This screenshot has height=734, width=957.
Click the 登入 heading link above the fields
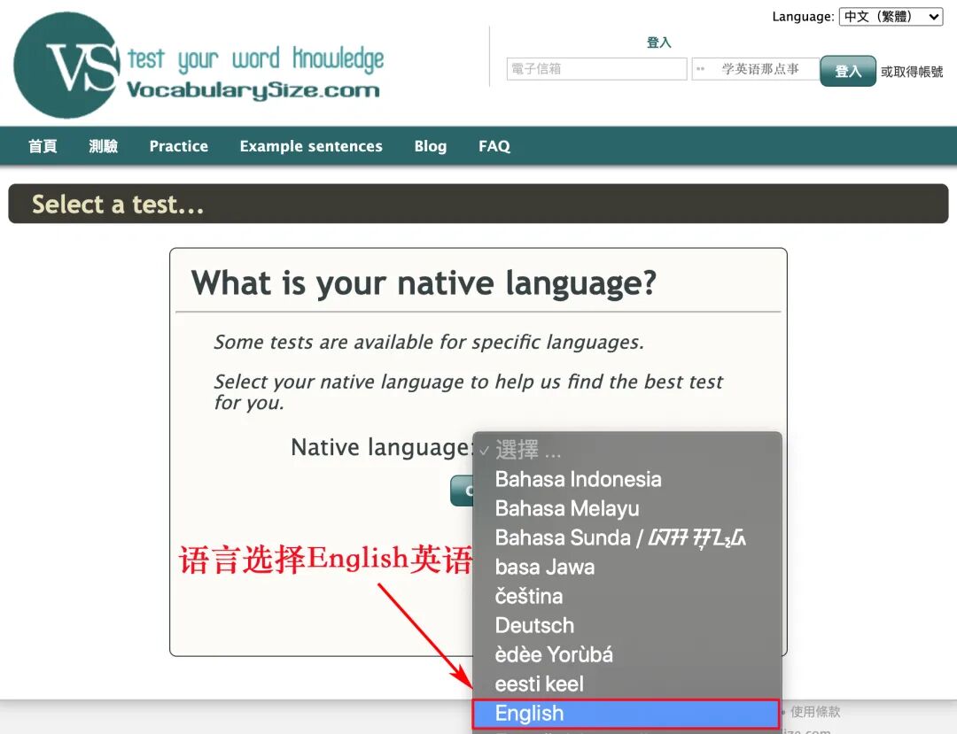click(x=658, y=42)
